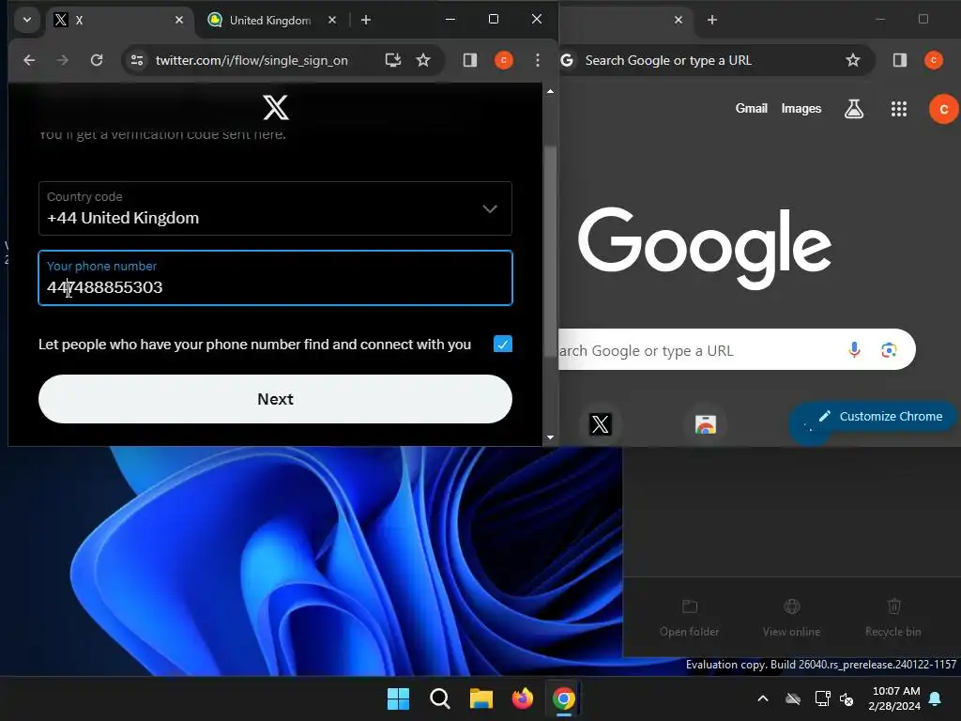This screenshot has width=961, height=721.
Task: Click the vertical scrollbar thumb on X page
Action: pos(550,252)
